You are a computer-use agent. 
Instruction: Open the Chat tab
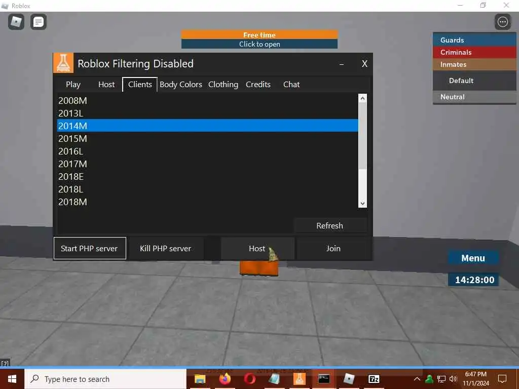[291, 85]
